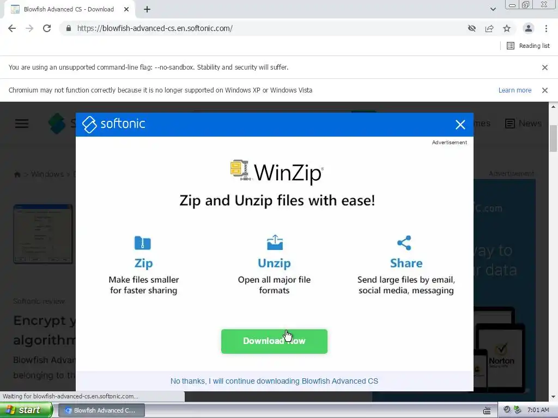558x418 pixels.
Task: Close the Softonic ad popup
Action: [460, 125]
